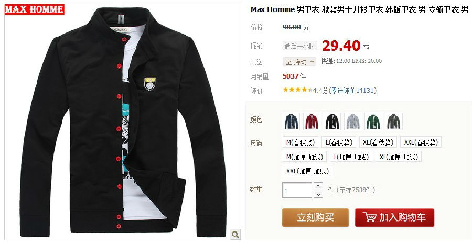Choose size XXL(春秋款)
The height and width of the screenshot is (243, 472).
click(421, 142)
